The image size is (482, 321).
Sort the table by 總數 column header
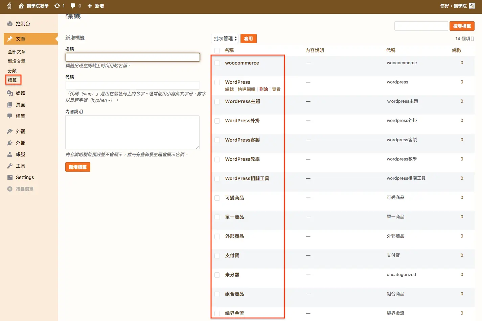[457, 50]
